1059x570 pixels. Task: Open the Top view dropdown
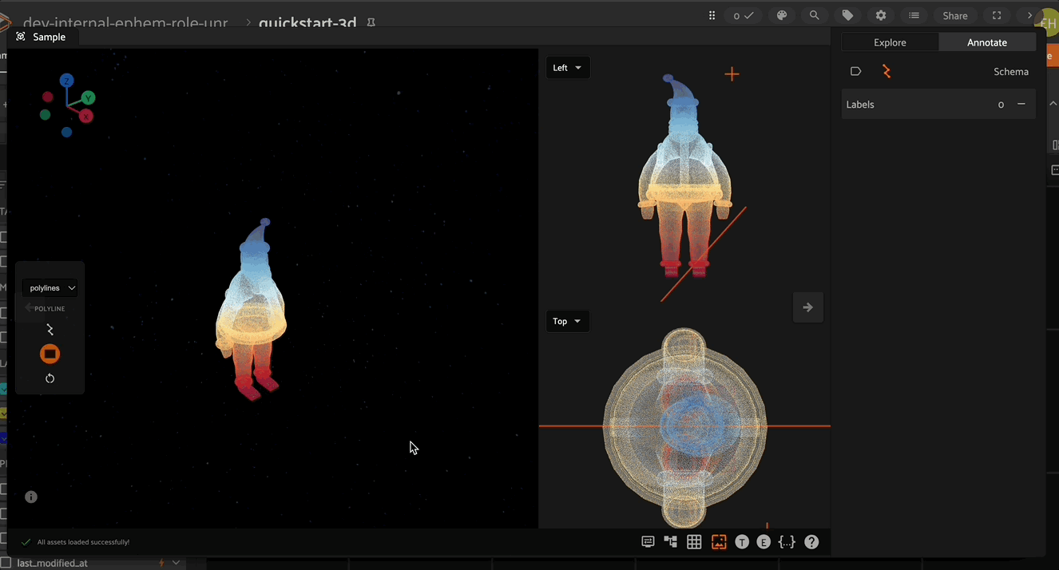click(567, 322)
